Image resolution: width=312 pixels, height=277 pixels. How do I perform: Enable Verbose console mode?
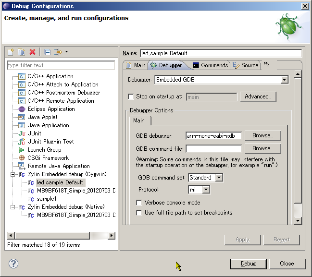click(x=139, y=203)
